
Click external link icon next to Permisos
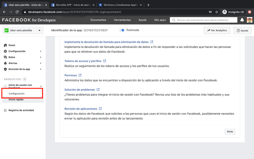80,75
